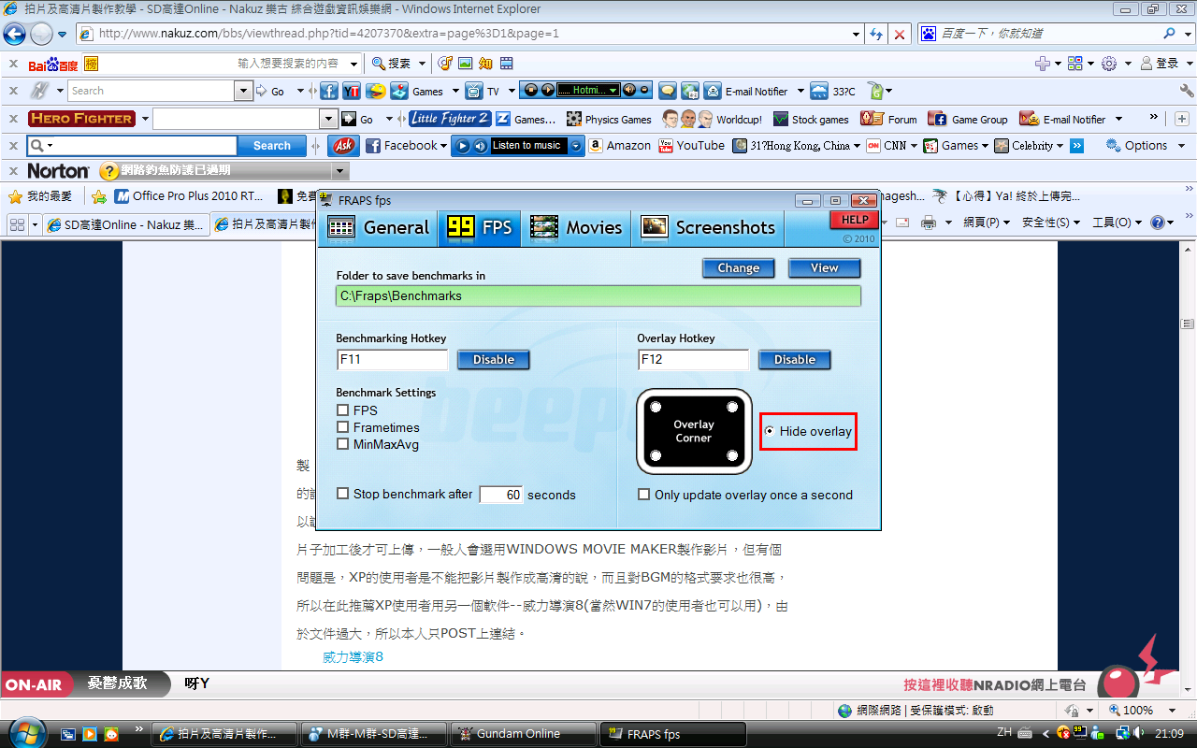Click Change for benchmarks folder
The height and width of the screenshot is (748, 1197).
click(x=739, y=268)
